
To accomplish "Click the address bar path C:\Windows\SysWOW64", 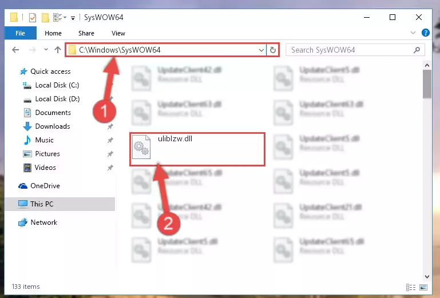I will [x=120, y=50].
